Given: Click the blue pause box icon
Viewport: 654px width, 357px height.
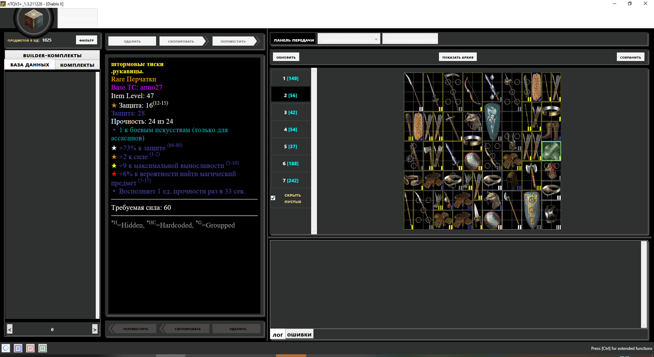Looking at the screenshot, I should pos(18,348).
